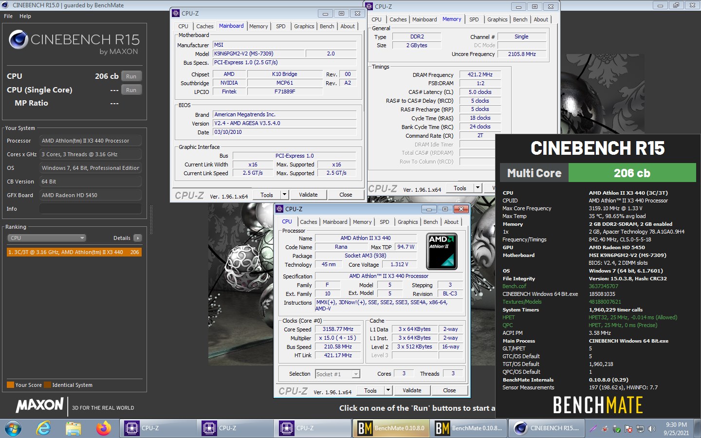Click the motherboard model K9N6PGM2-V2 (MS-7309) field

coord(259,54)
